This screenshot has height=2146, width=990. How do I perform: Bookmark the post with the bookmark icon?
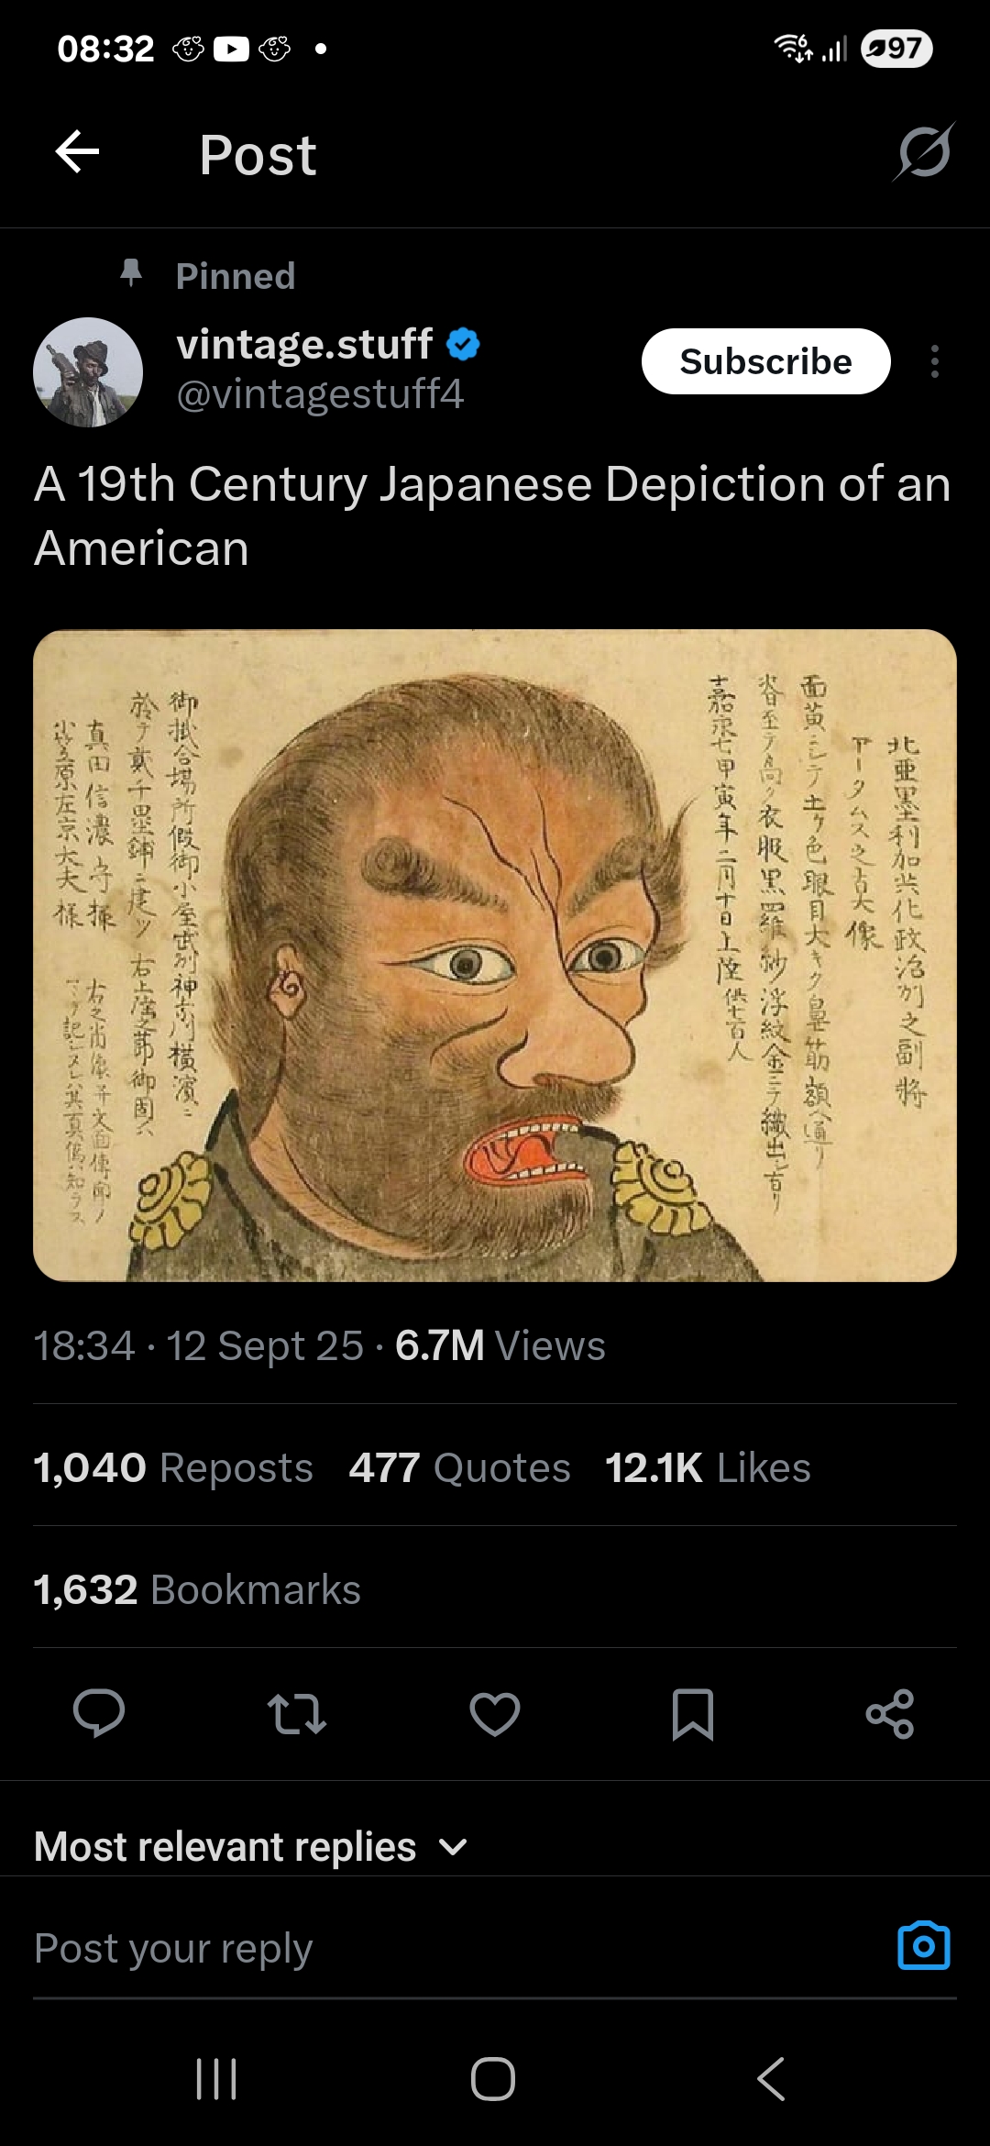click(x=693, y=1713)
